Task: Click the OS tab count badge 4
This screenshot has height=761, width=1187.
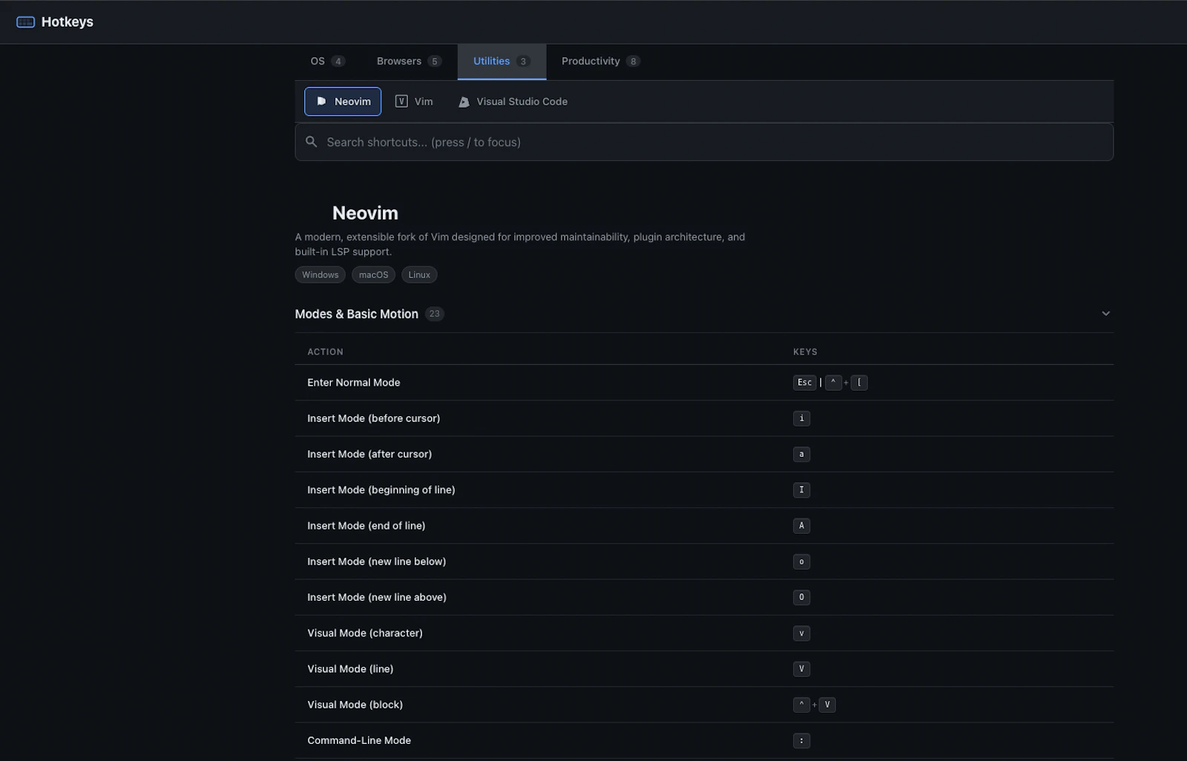Action: [338, 62]
